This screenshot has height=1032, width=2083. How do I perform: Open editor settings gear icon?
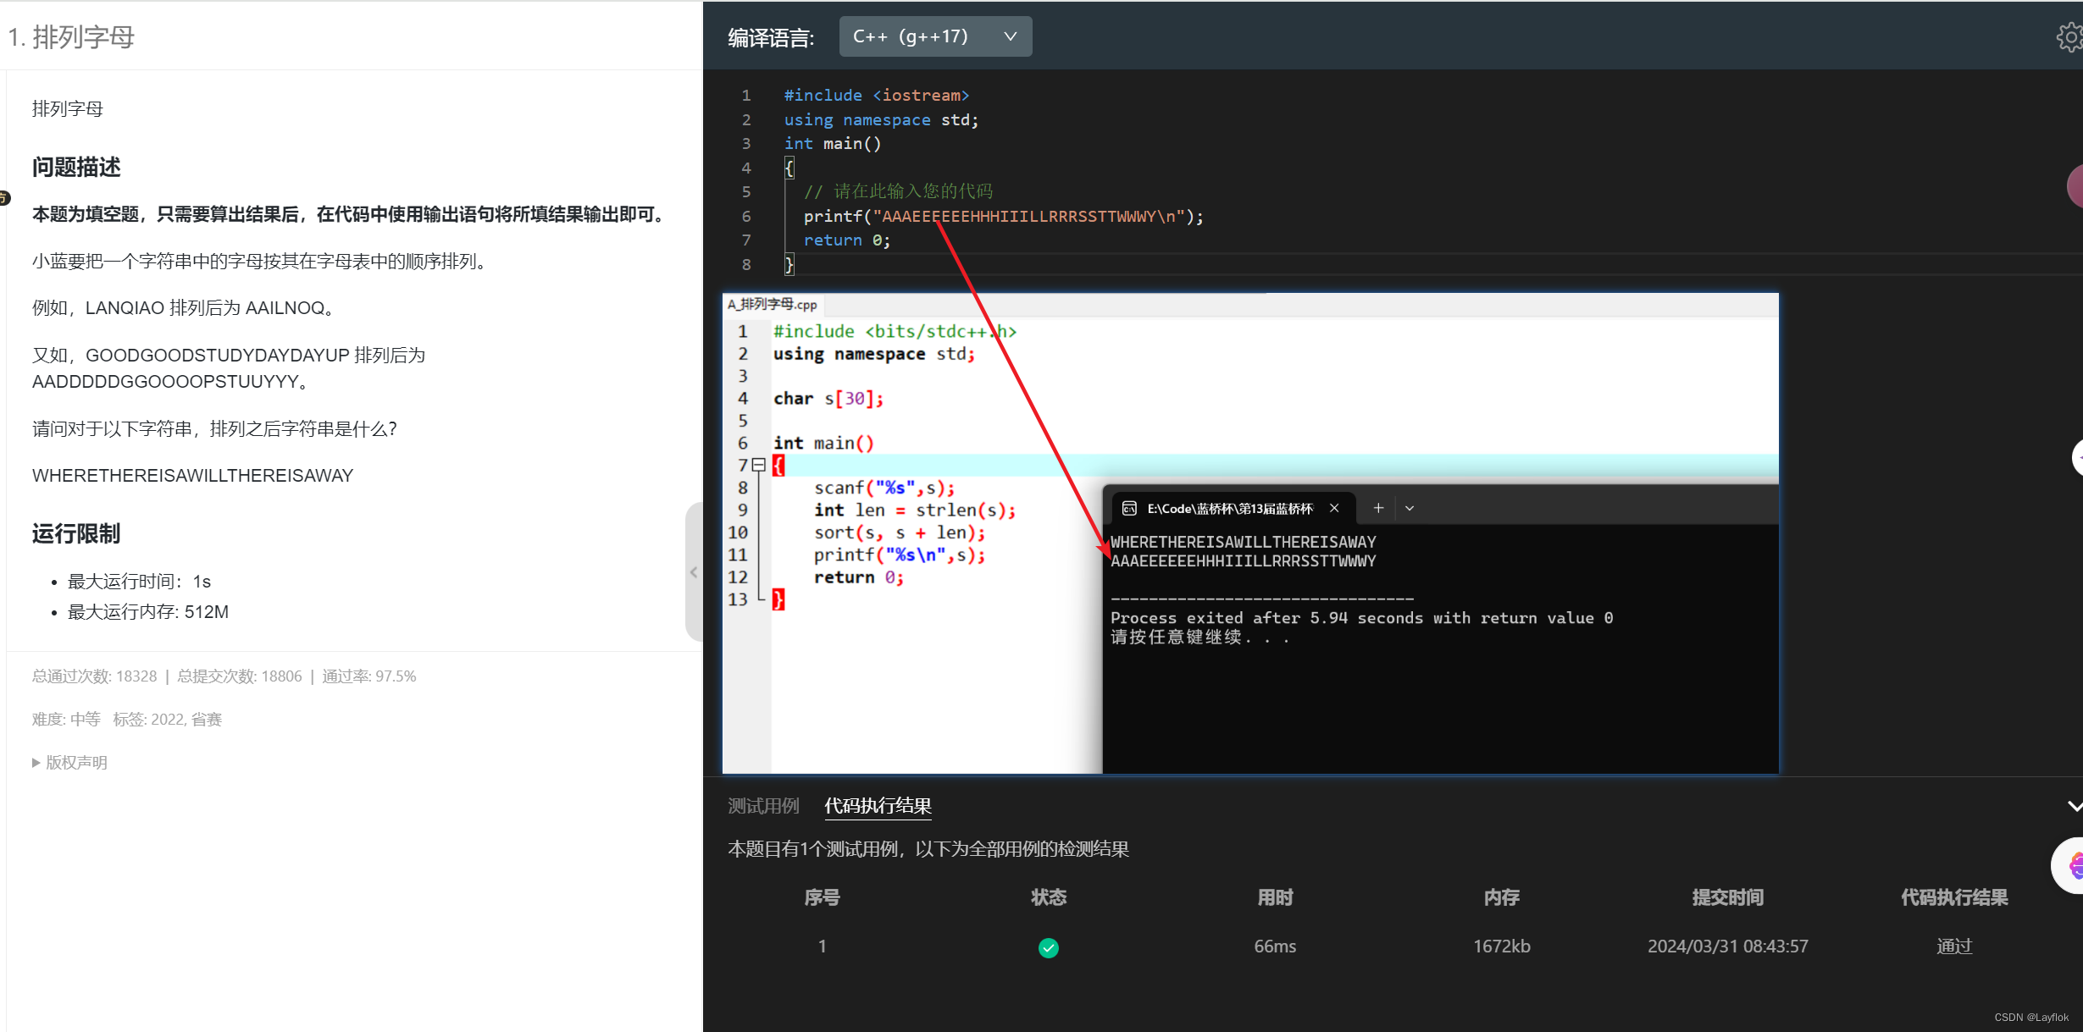tap(2070, 37)
